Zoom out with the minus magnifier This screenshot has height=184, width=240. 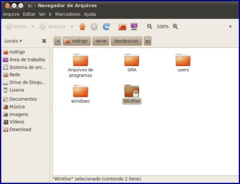[x=150, y=27]
